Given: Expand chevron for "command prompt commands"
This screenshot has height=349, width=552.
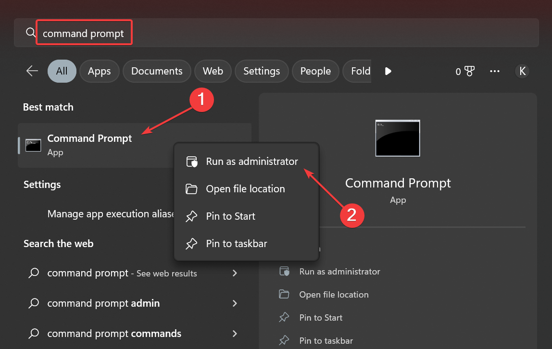Looking at the screenshot, I should click(x=235, y=334).
